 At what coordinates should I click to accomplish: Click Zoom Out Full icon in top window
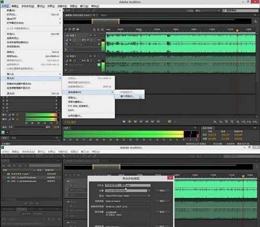tap(238, 122)
